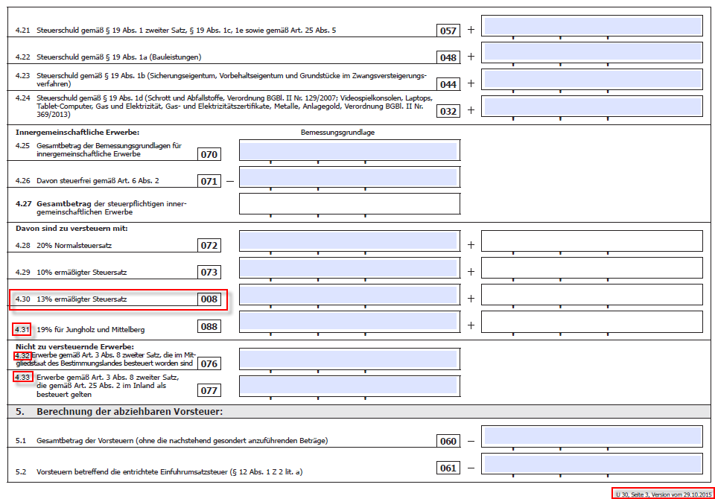Click the 4.25 "Gesamtbetrag der Bemessungsgrundlagen" label
The width and height of the screenshot is (715, 499).
click(x=109, y=150)
